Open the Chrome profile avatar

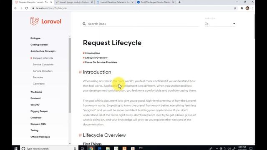[x=247, y=8]
